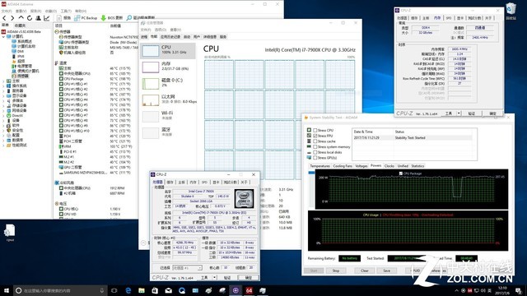This screenshot has width=527, height=296.
Task: Open the 缓存 tab in CPU-Z processor window
Action: [170, 183]
